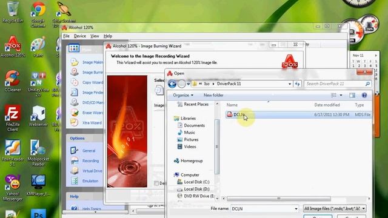Screen dimensions: 388x218
Task: Open Recording options in Alcohol sidebar
Action: 85,160
